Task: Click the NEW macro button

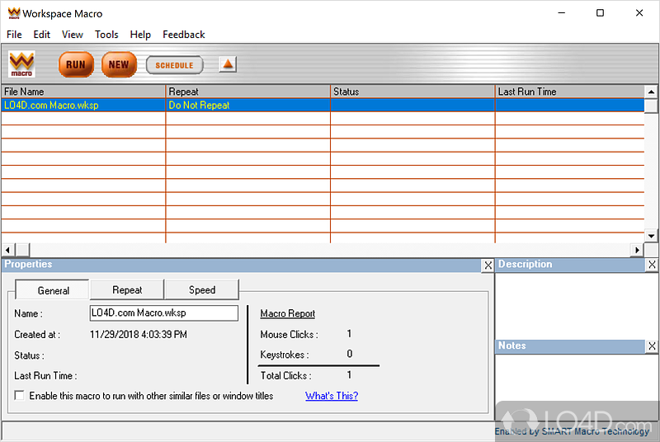Action: click(x=119, y=65)
